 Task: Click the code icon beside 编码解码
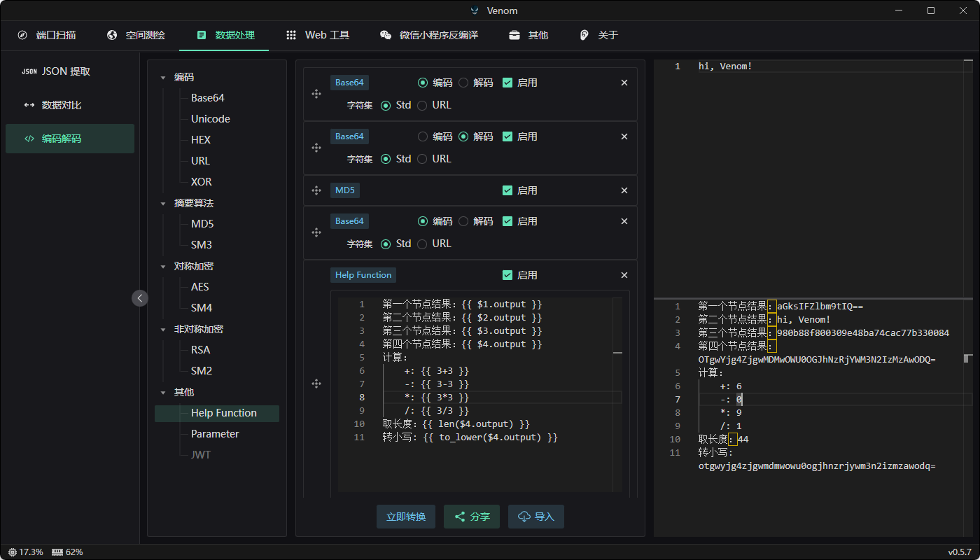29,139
